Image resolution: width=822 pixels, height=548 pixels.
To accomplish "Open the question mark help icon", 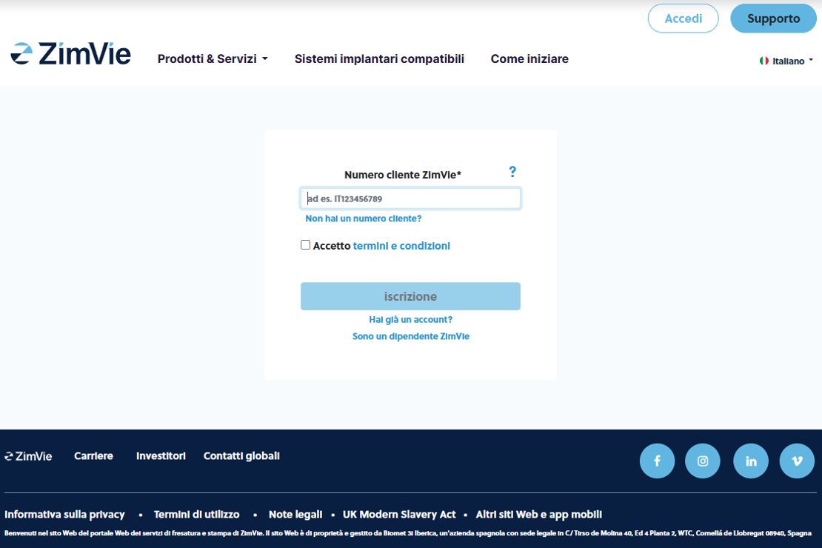I will pos(512,172).
